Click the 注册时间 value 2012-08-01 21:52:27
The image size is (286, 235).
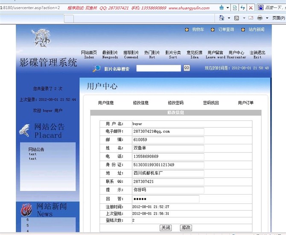151,207
